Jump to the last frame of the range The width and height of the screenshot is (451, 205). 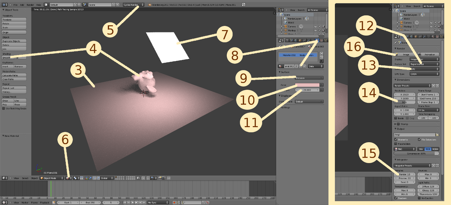144,202
